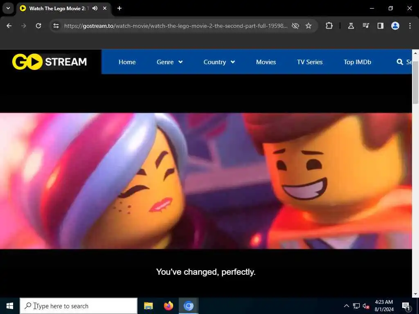
Task: Go to Home in site navigation
Action: (127, 62)
